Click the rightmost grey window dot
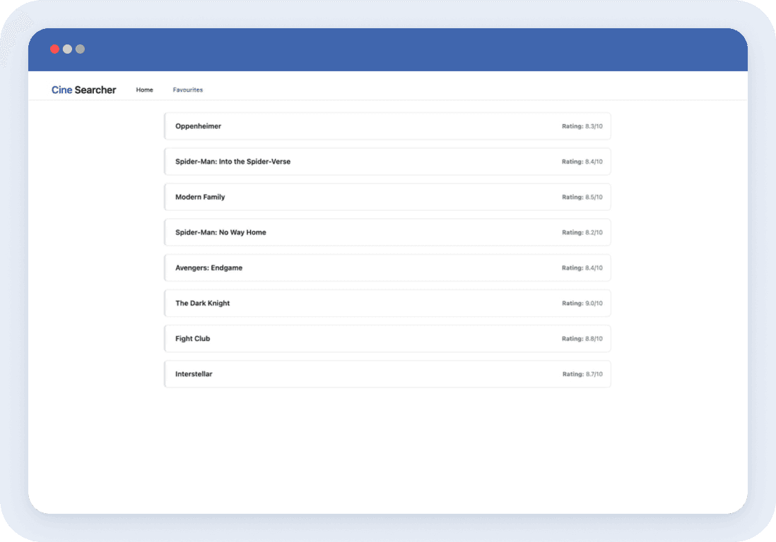 click(x=80, y=49)
